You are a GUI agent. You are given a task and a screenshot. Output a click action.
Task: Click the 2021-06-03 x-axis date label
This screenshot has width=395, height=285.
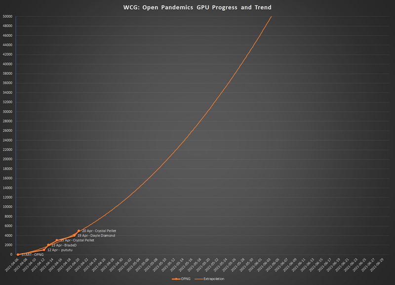(x=264, y=265)
